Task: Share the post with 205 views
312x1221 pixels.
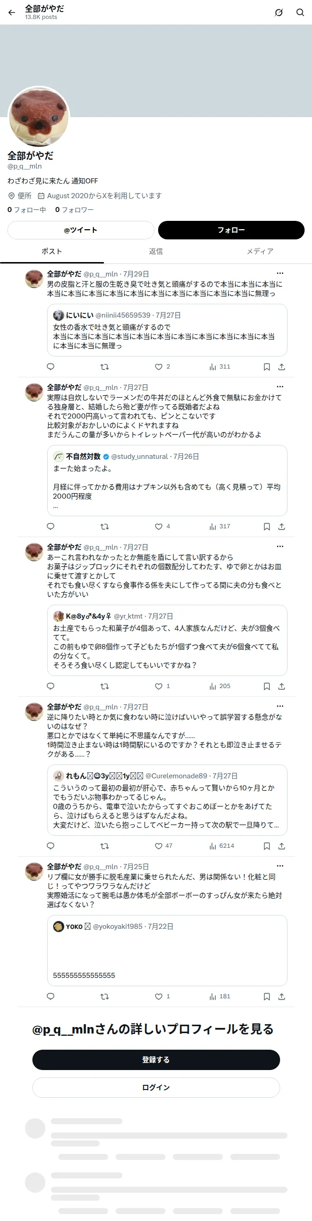Action: pos(281,686)
